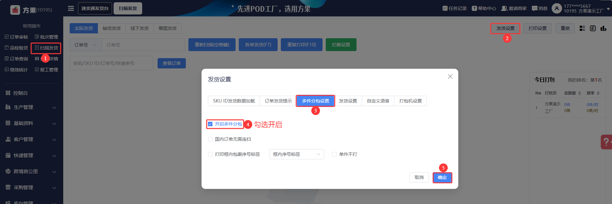Switch to 订单发货提示 tab
The width and height of the screenshot is (612, 204).
click(x=278, y=101)
